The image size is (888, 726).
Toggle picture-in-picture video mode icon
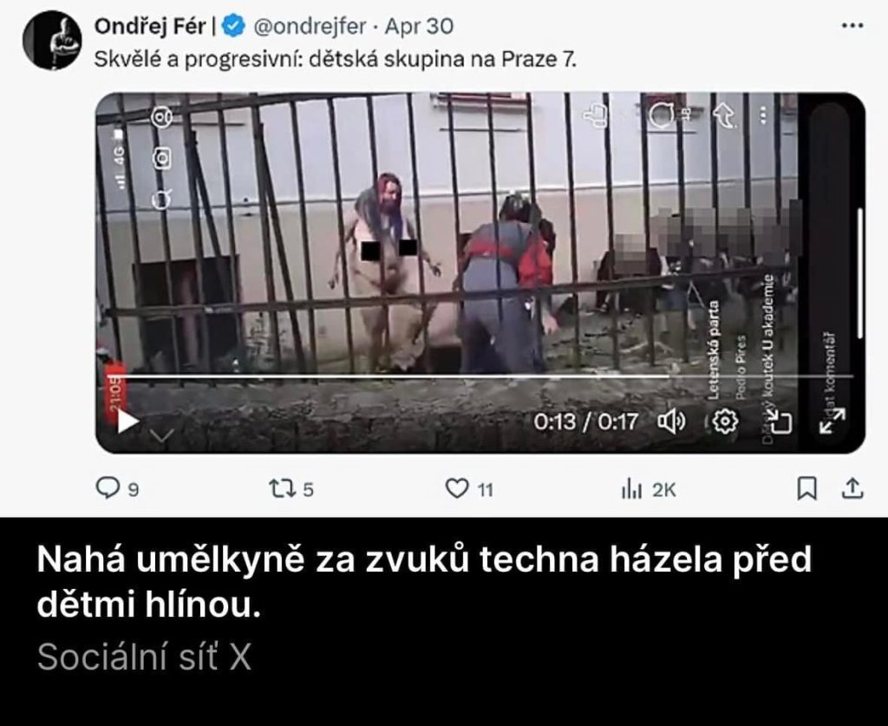(x=780, y=422)
